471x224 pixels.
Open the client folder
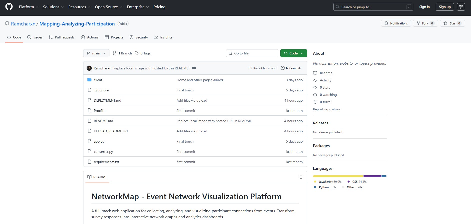pyautogui.click(x=98, y=80)
